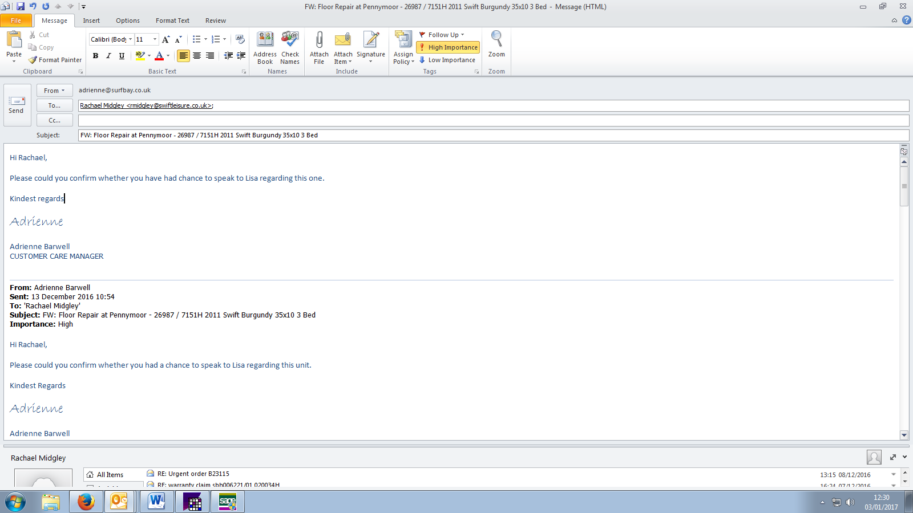
Task: Open Firefox from the taskbar
Action: [86, 502]
